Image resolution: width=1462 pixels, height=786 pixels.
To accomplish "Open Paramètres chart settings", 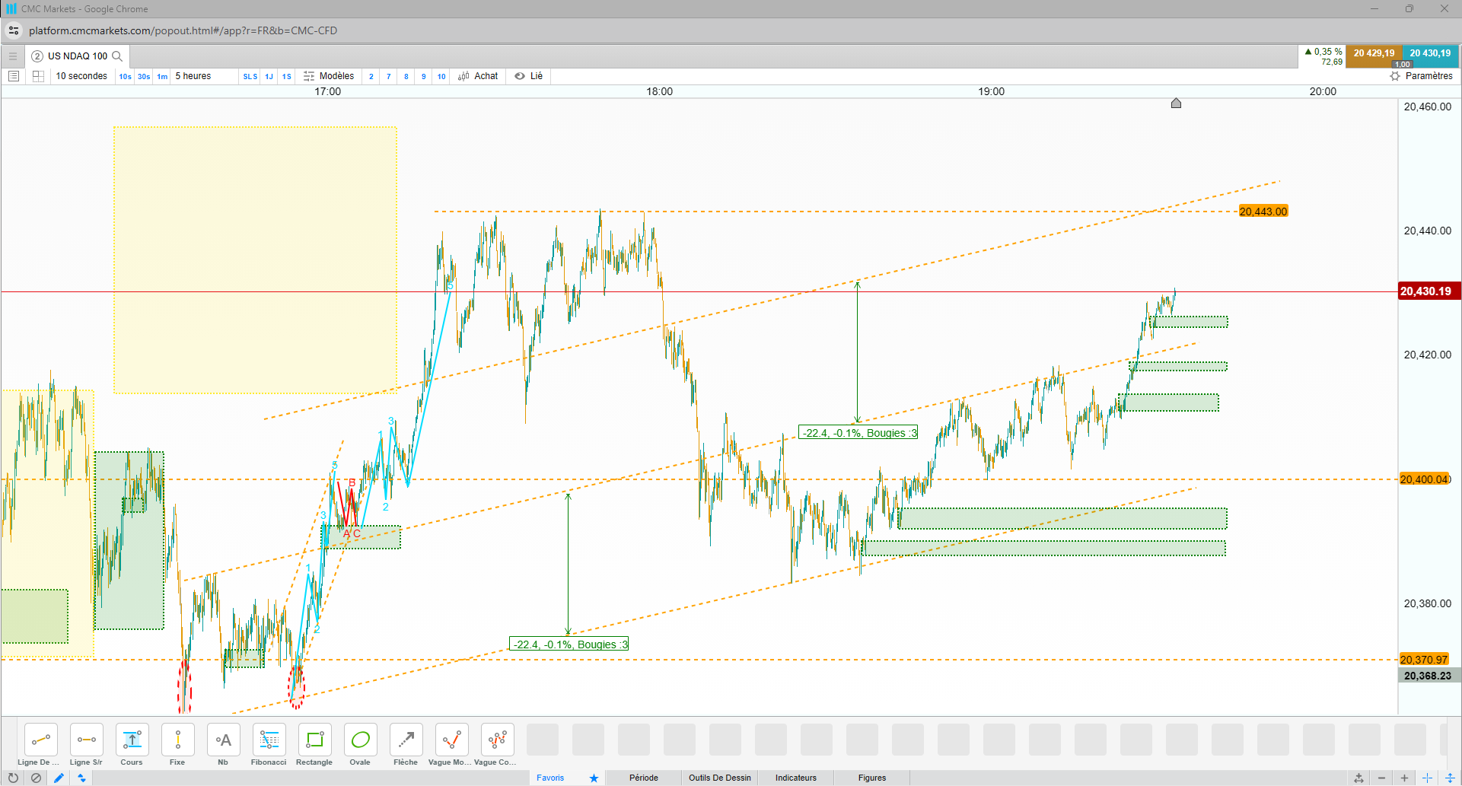I will pos(1421,76).
